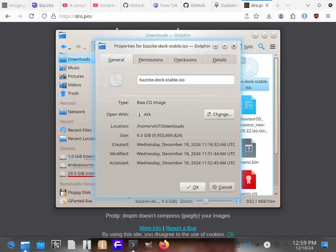Switch to the Sonarix browser tab
Image resolution: width=336 pixels, height=252 pixels.
105,5
